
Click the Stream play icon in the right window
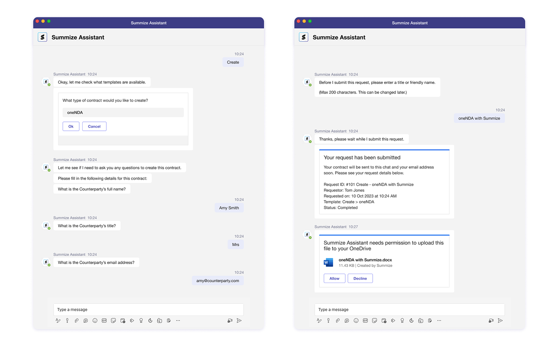(x=393, y=321)
